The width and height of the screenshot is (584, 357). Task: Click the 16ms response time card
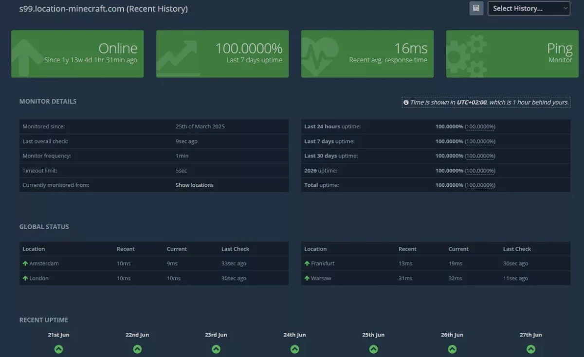pos(367,54)
